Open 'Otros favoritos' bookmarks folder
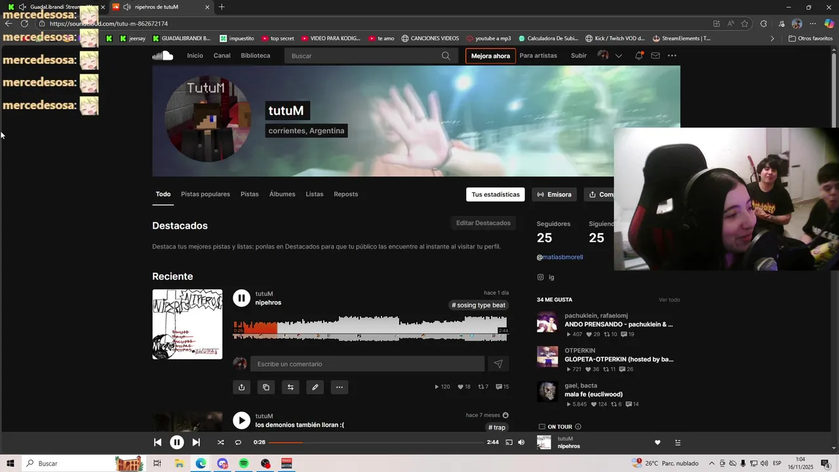This screenshot has height=472, width=839. (x=810, y=39)
